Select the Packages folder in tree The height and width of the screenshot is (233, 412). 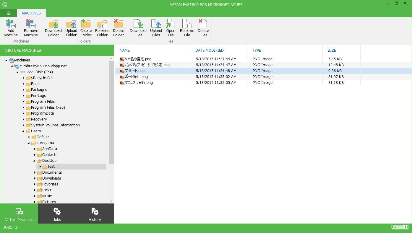39,90
